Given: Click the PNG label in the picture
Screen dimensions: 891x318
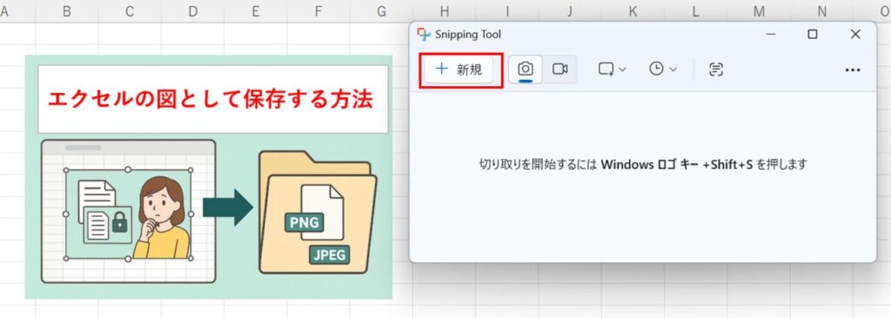Looking at the screenshot, I should click(305, 222).
